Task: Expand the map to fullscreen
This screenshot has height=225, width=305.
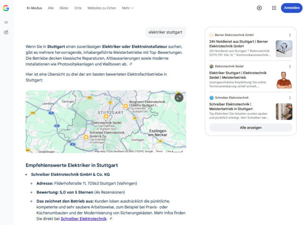Action: point(179,98)
